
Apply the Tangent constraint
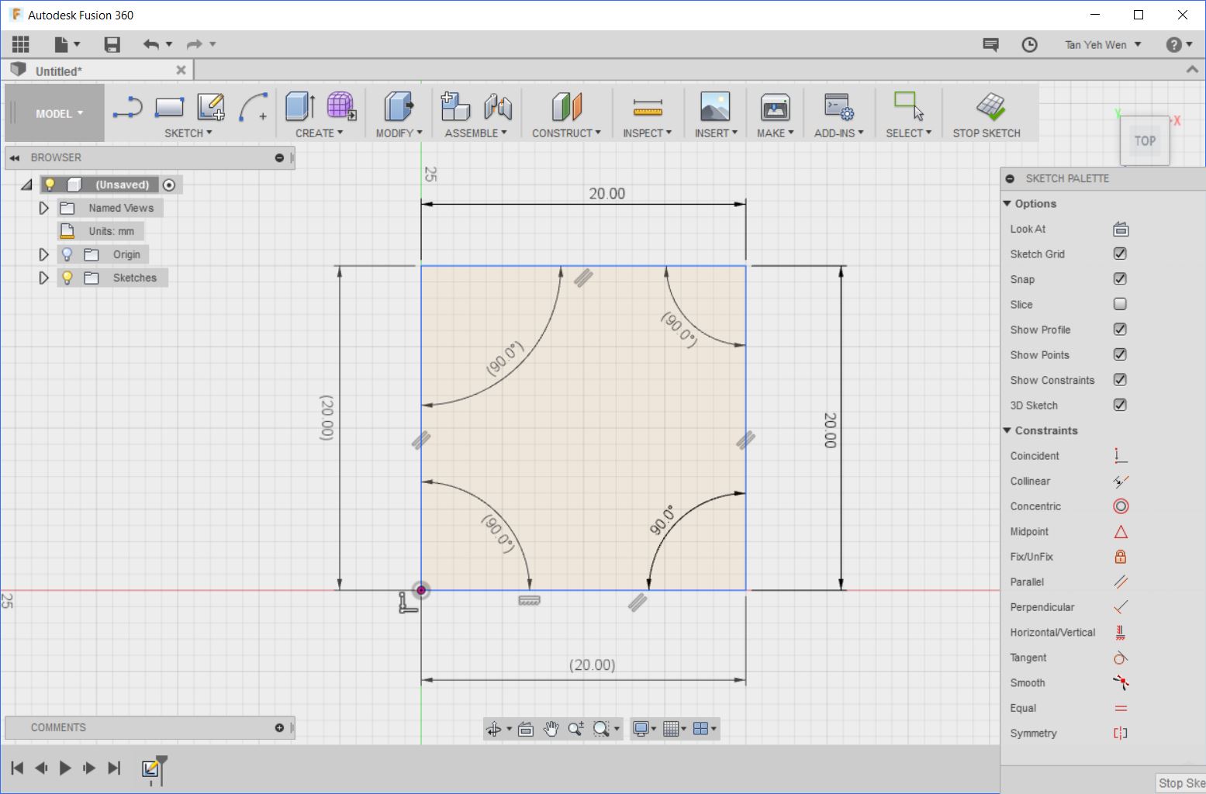(x=1121, y=658)
